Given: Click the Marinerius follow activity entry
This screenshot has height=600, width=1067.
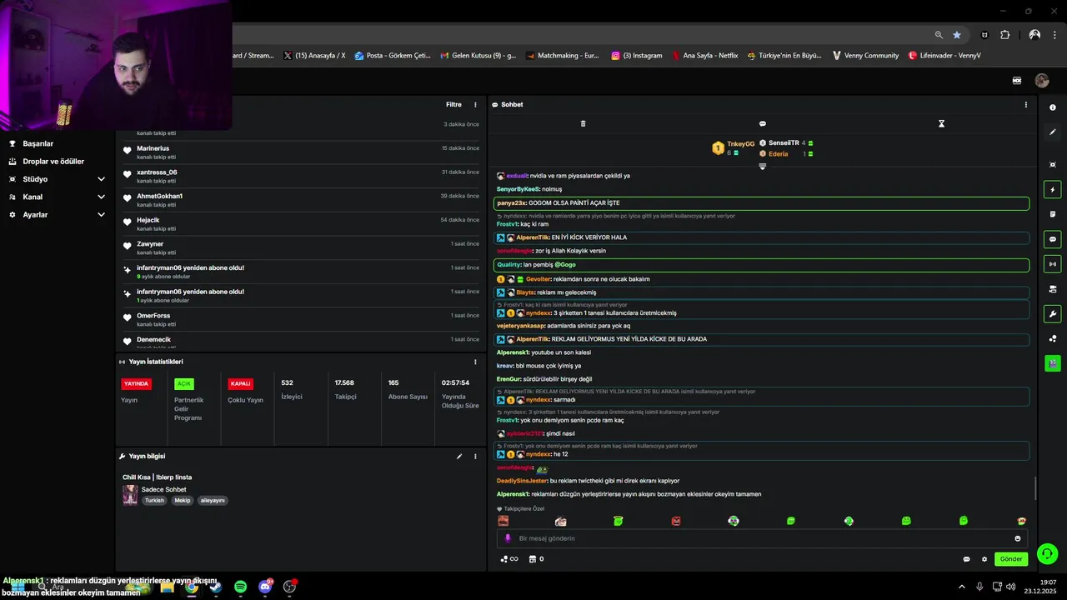Looking at the screenshot, I should (300, 152).
